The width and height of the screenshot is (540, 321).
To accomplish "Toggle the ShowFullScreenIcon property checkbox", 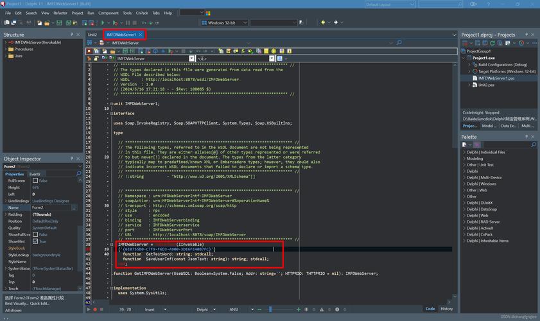I will click(x=35, y=234).
